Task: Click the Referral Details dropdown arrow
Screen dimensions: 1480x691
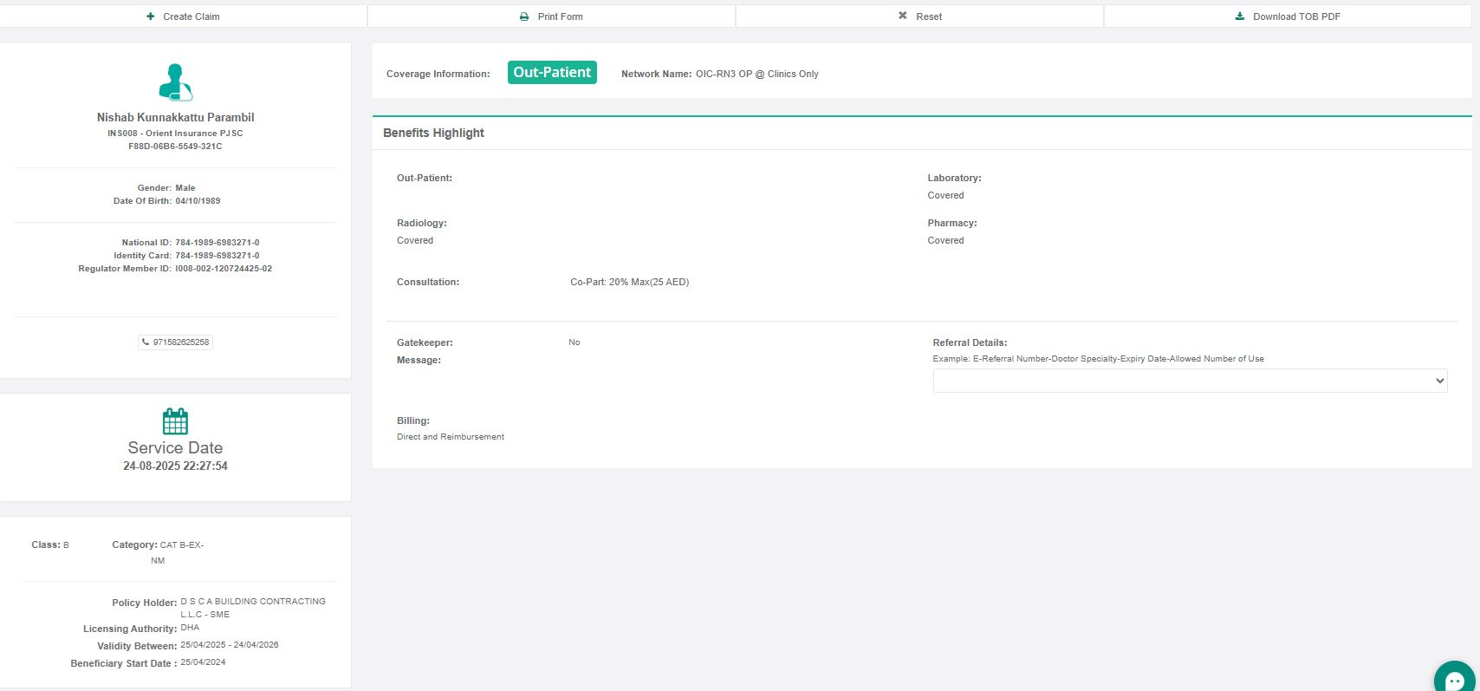Action: tap(1439, 381)
